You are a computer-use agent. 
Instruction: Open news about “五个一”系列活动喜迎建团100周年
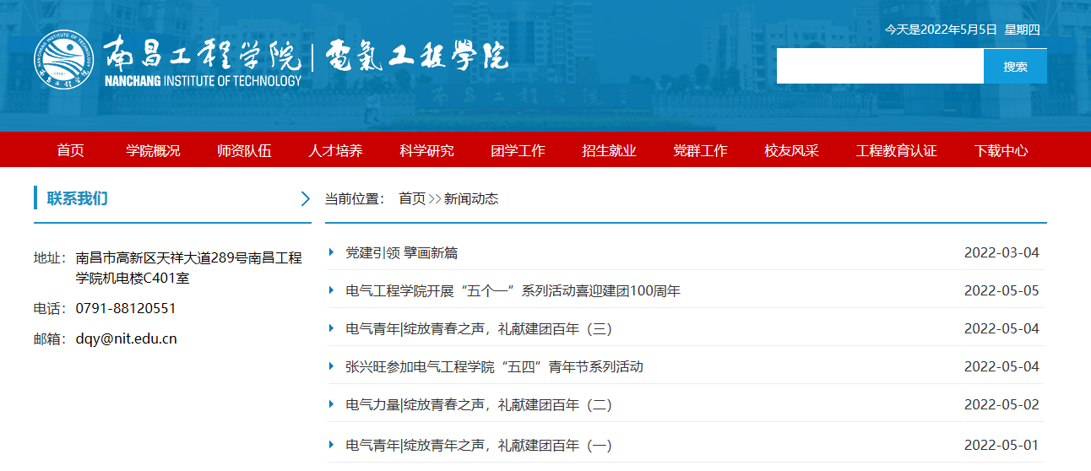pos(513,291)
